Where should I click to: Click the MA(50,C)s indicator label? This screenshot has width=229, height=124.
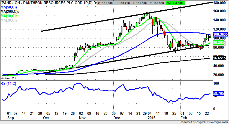pyautogui.click(x=8, y=7)
